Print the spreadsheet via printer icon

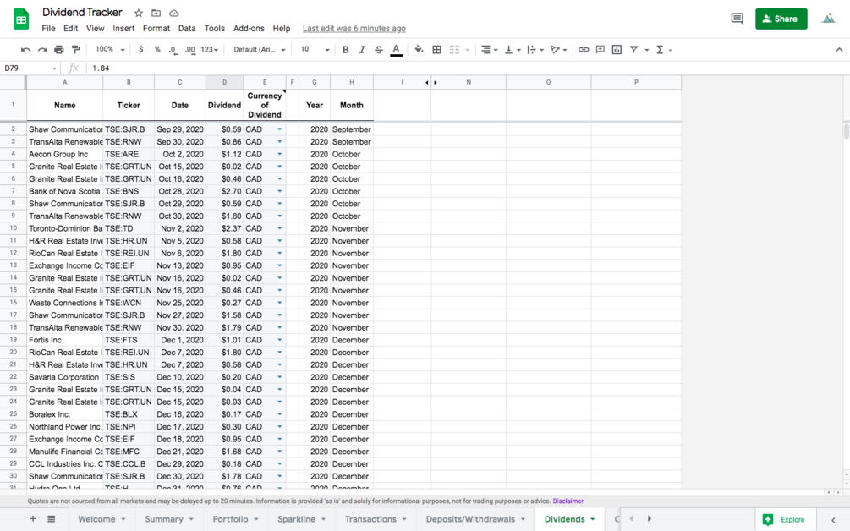59,49
